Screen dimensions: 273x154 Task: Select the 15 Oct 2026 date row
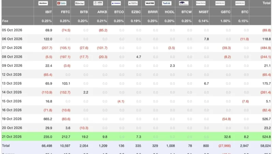pyautogui.click(x=12, y=101)
